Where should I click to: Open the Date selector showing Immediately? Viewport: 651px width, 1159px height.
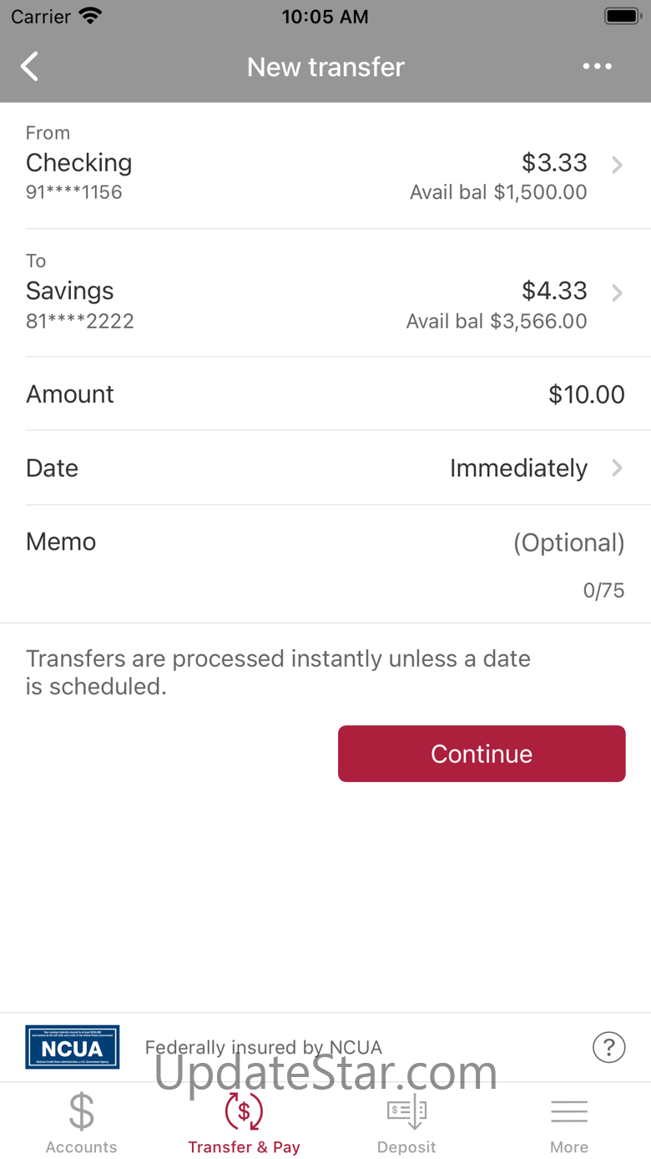pyautogui.click(x=325, y=468)
